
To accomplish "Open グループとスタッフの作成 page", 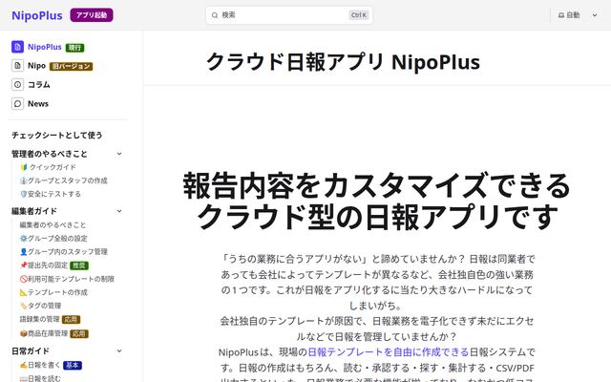I will (x=64, y=180).
